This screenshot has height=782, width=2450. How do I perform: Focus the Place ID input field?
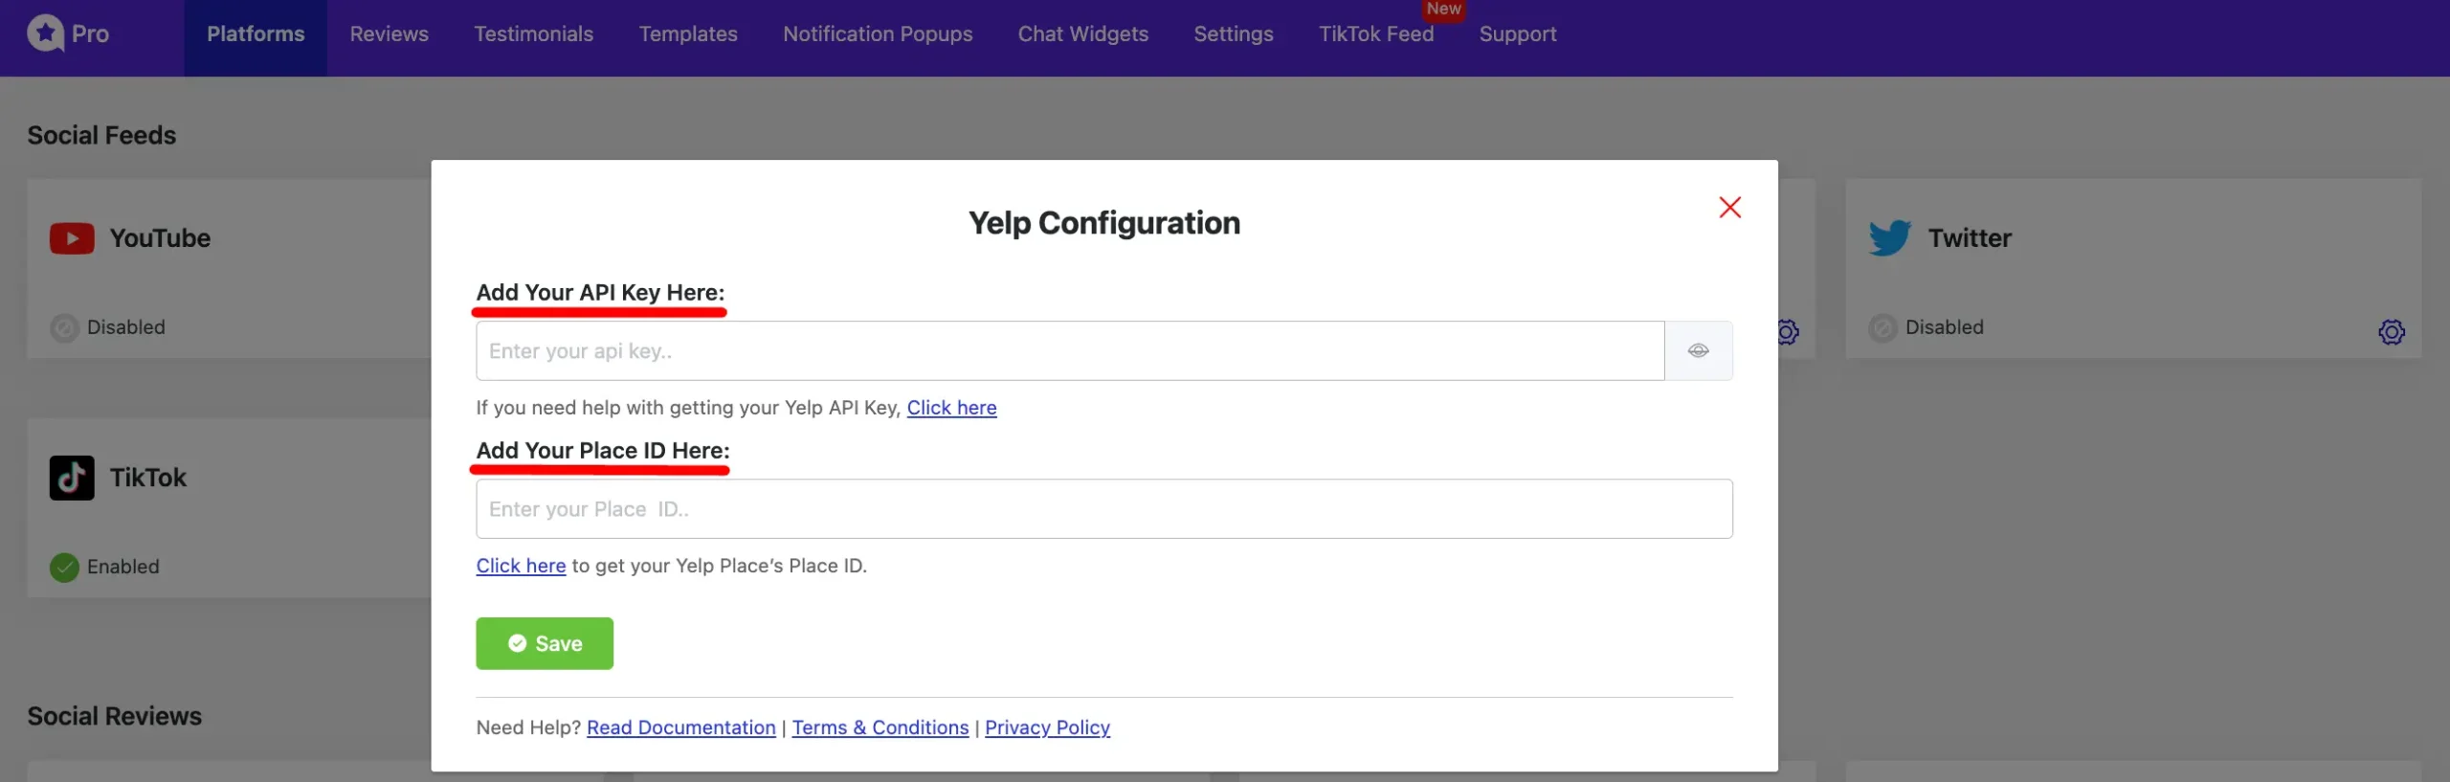1104,508
